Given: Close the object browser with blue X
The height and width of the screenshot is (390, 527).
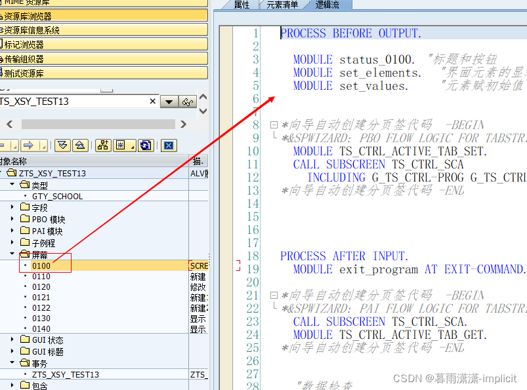Looking at the screenshot, I should coord(169,146).
